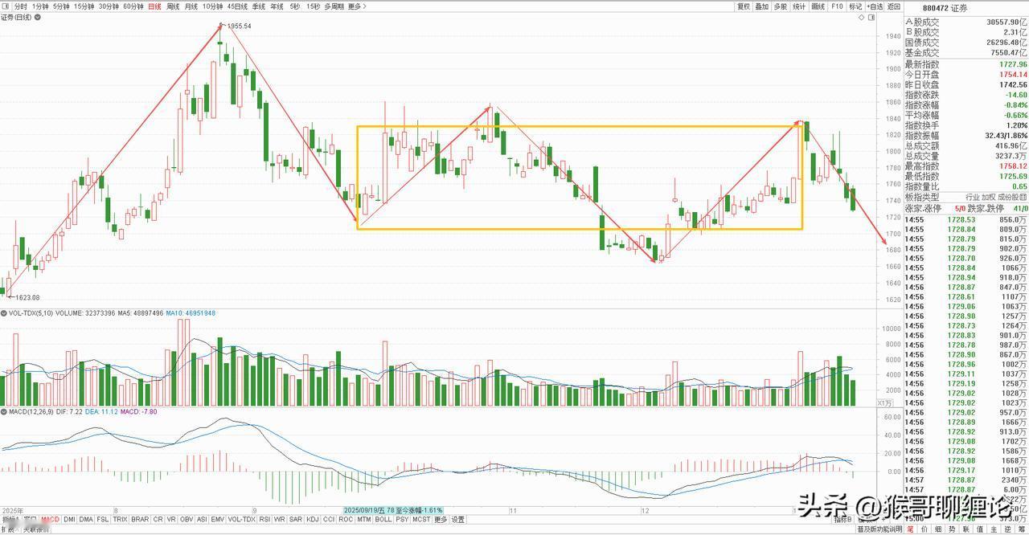Viewport: 1029px width, 535px height.
Task: Select the 1分钟 period
Action: [x=40, y=6]
